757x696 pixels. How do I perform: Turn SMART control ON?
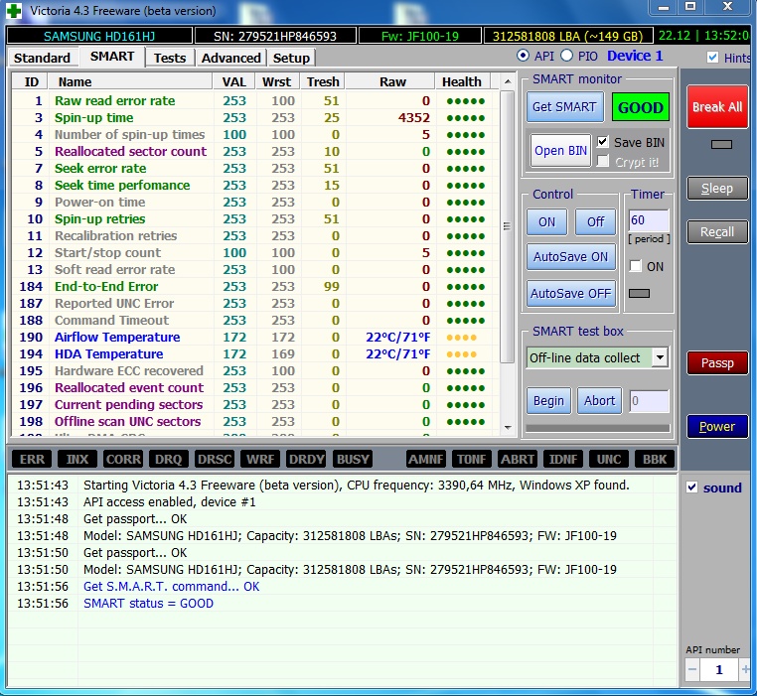pyautogui.click(x=546, y=222)
